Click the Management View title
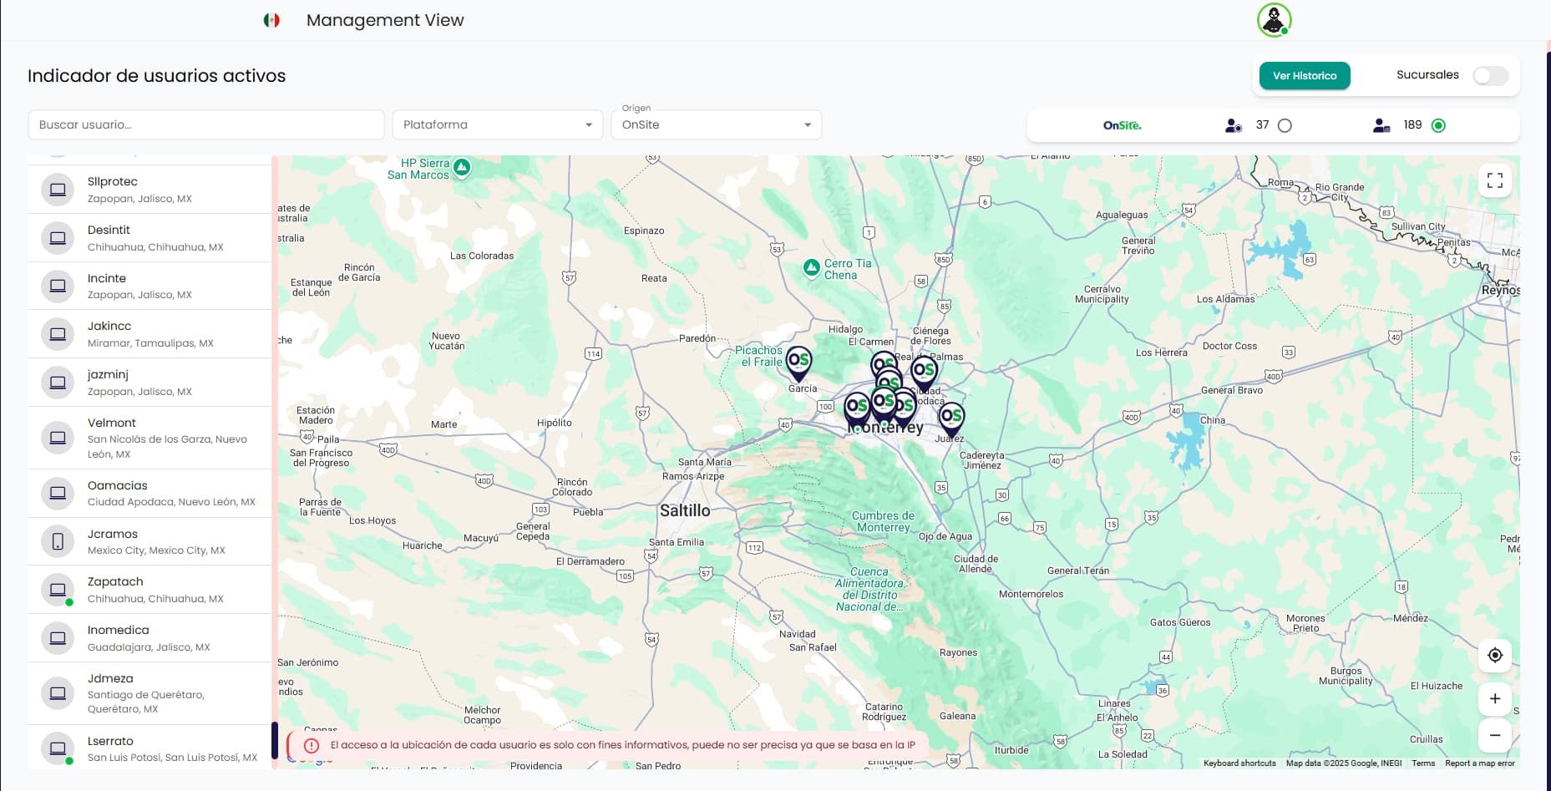The height and width of the screenshot is (791, 1551). [385, 20]
